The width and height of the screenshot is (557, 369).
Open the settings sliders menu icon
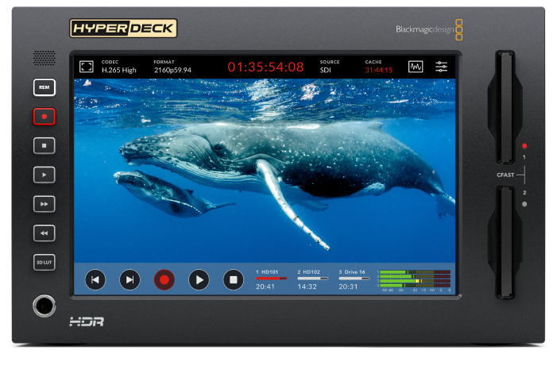[x=441, y=67]
